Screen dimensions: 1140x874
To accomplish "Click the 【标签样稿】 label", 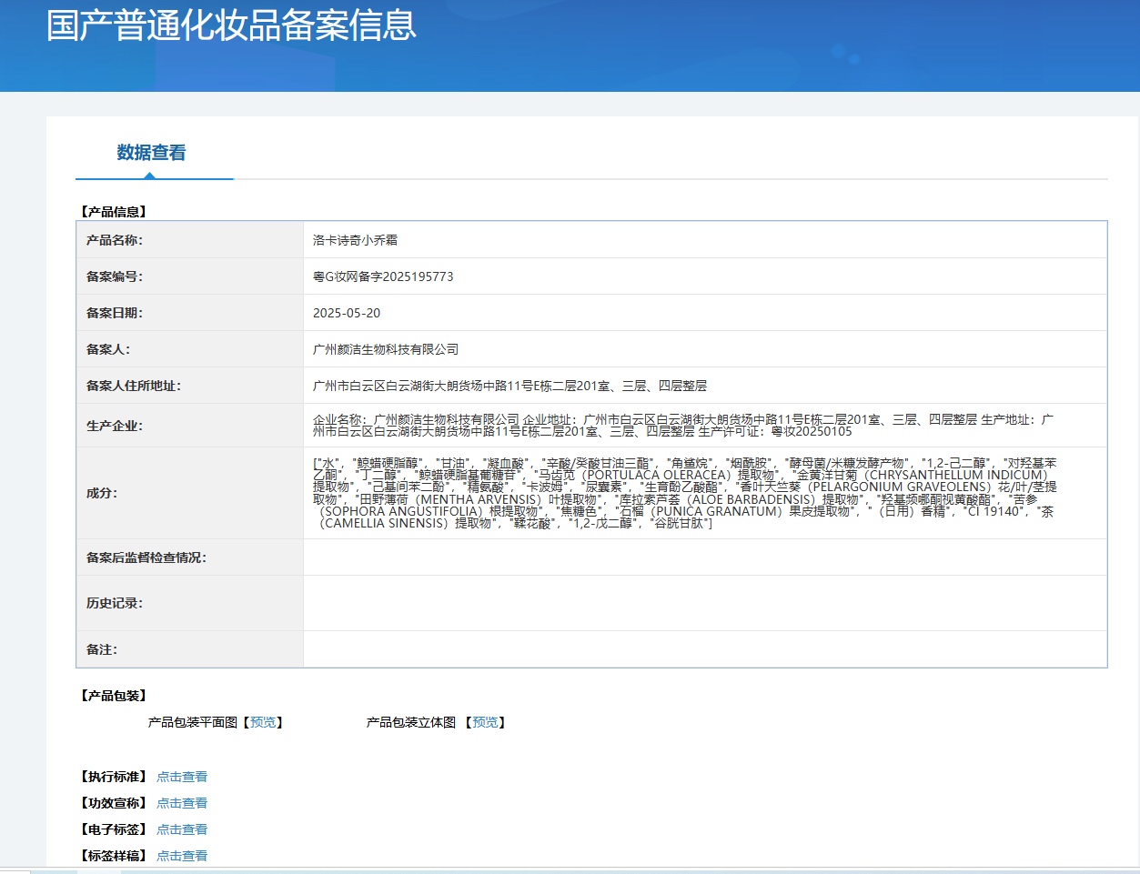I will coord(114,856).
